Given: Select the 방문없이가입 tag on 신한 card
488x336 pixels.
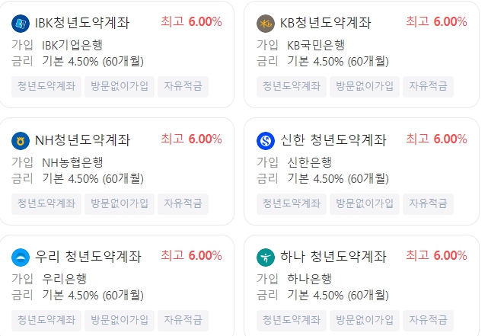Looking at the screenshot, I should click(x=365, y=204).
